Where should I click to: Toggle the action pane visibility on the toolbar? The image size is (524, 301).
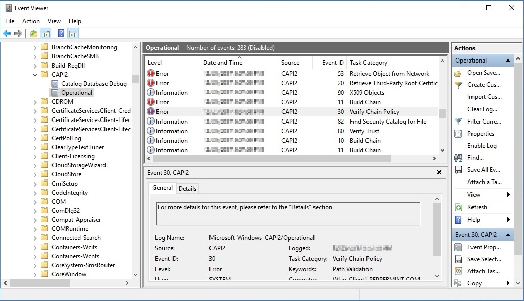click(x=72, y=33)
